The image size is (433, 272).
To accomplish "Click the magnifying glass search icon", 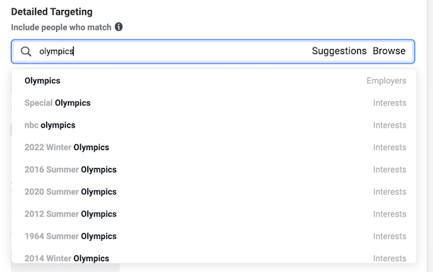I will point(26,51).
